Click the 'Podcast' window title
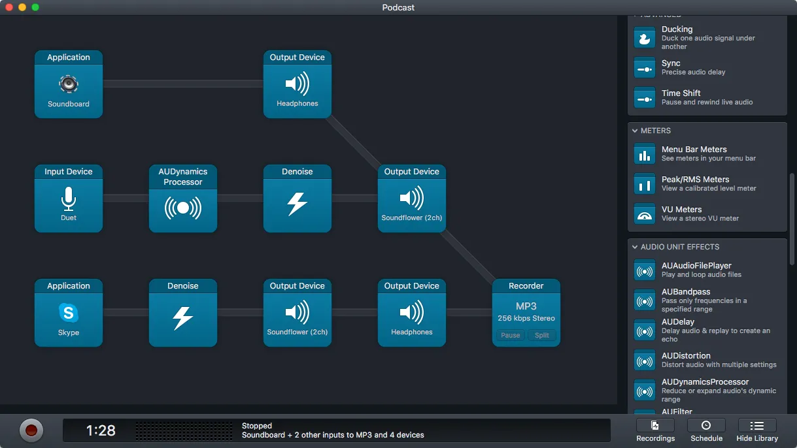Screen dimensions: 797x448 399,8
